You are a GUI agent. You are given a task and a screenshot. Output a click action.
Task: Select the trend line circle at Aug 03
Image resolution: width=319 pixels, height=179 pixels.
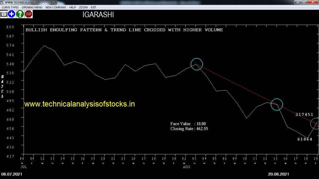[197, 64]
